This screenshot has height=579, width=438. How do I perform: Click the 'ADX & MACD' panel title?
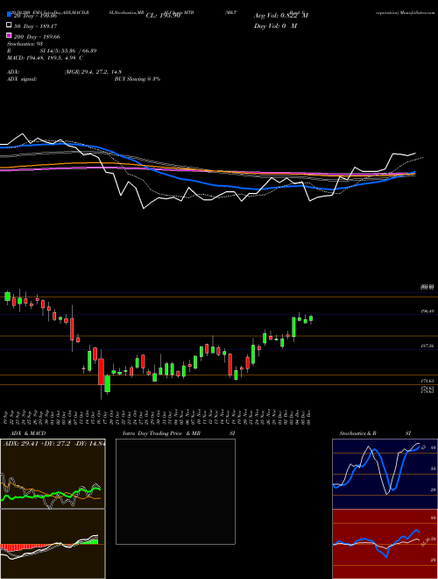pyautogui.click(x=28, y=433)
